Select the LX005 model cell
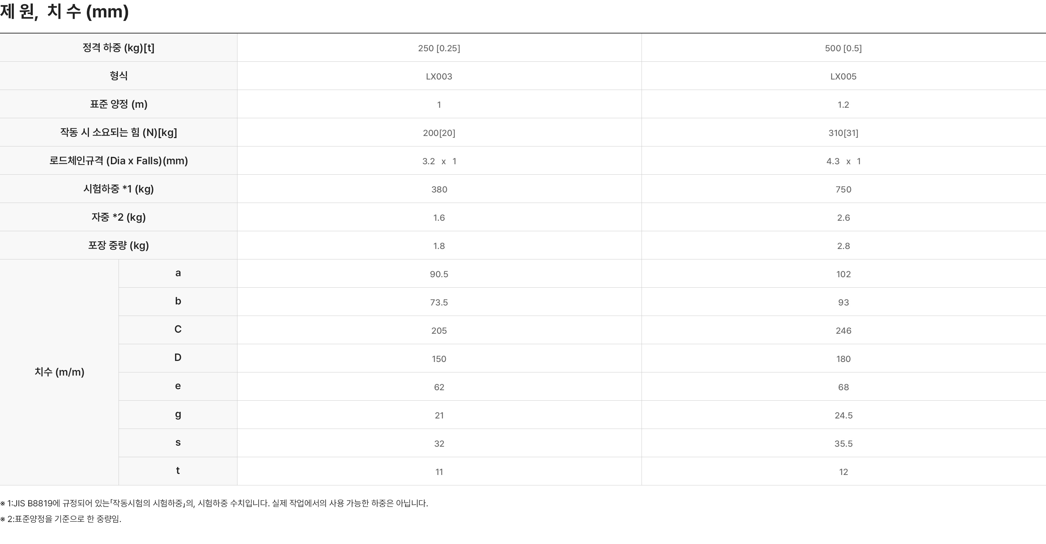Screen dimensions: 1046x544 tap(843, 76)
